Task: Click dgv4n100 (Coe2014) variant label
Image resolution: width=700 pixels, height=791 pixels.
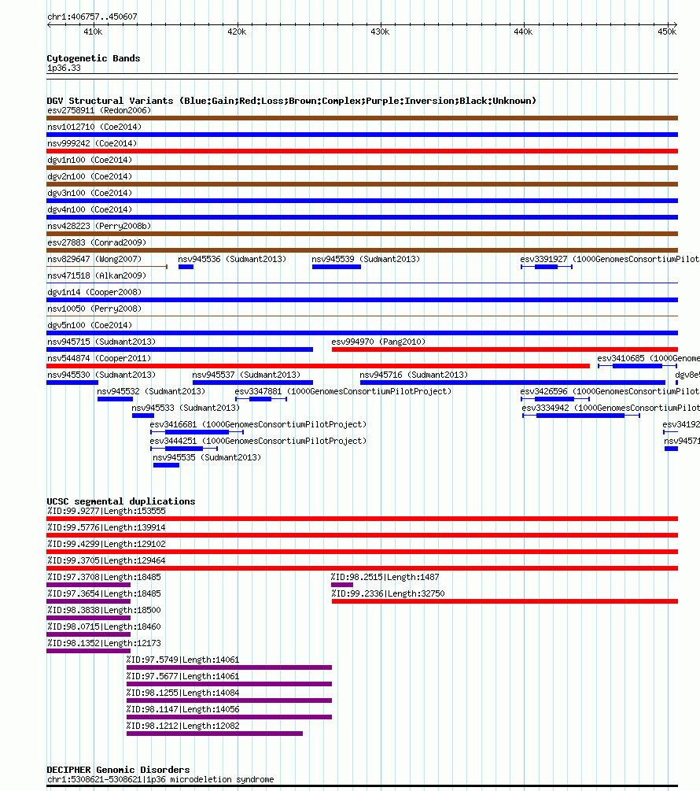Action: tap(90, 210)
